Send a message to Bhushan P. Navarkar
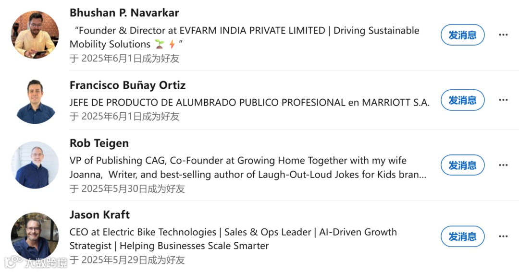This screenshot has width=519, height=272. 462,35
